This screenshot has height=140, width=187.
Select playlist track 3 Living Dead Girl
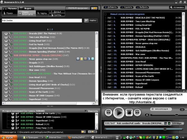click(x=143, y=25)
